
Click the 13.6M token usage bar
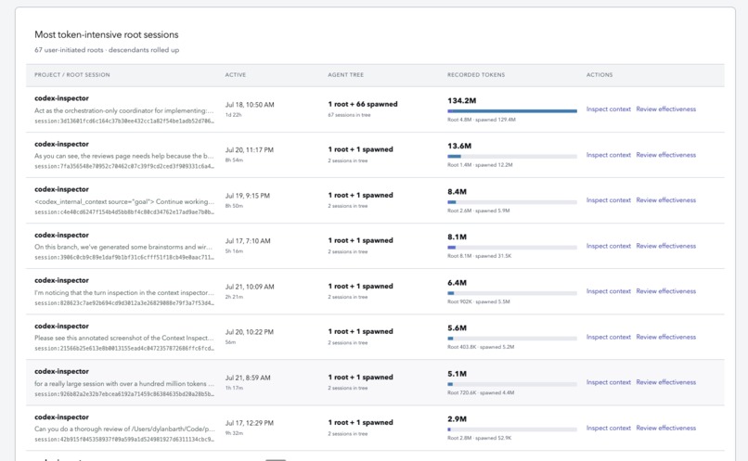point(512,157)
